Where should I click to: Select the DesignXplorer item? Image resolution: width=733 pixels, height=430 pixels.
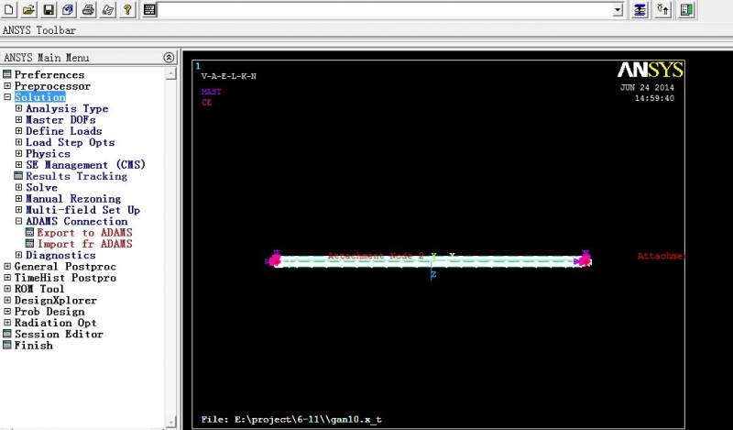pos(56,300)
